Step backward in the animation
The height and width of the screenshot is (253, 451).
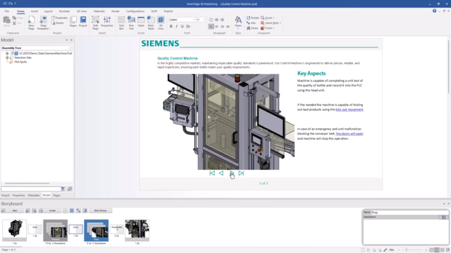coord(221,173)
